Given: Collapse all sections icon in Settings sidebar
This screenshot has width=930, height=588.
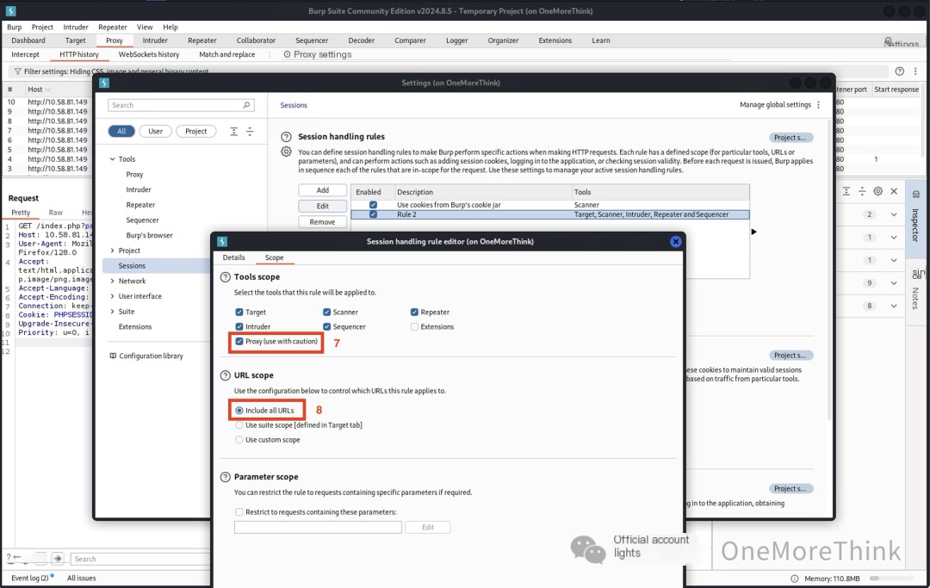Looking at the screenshot, I should coord(250,131).
